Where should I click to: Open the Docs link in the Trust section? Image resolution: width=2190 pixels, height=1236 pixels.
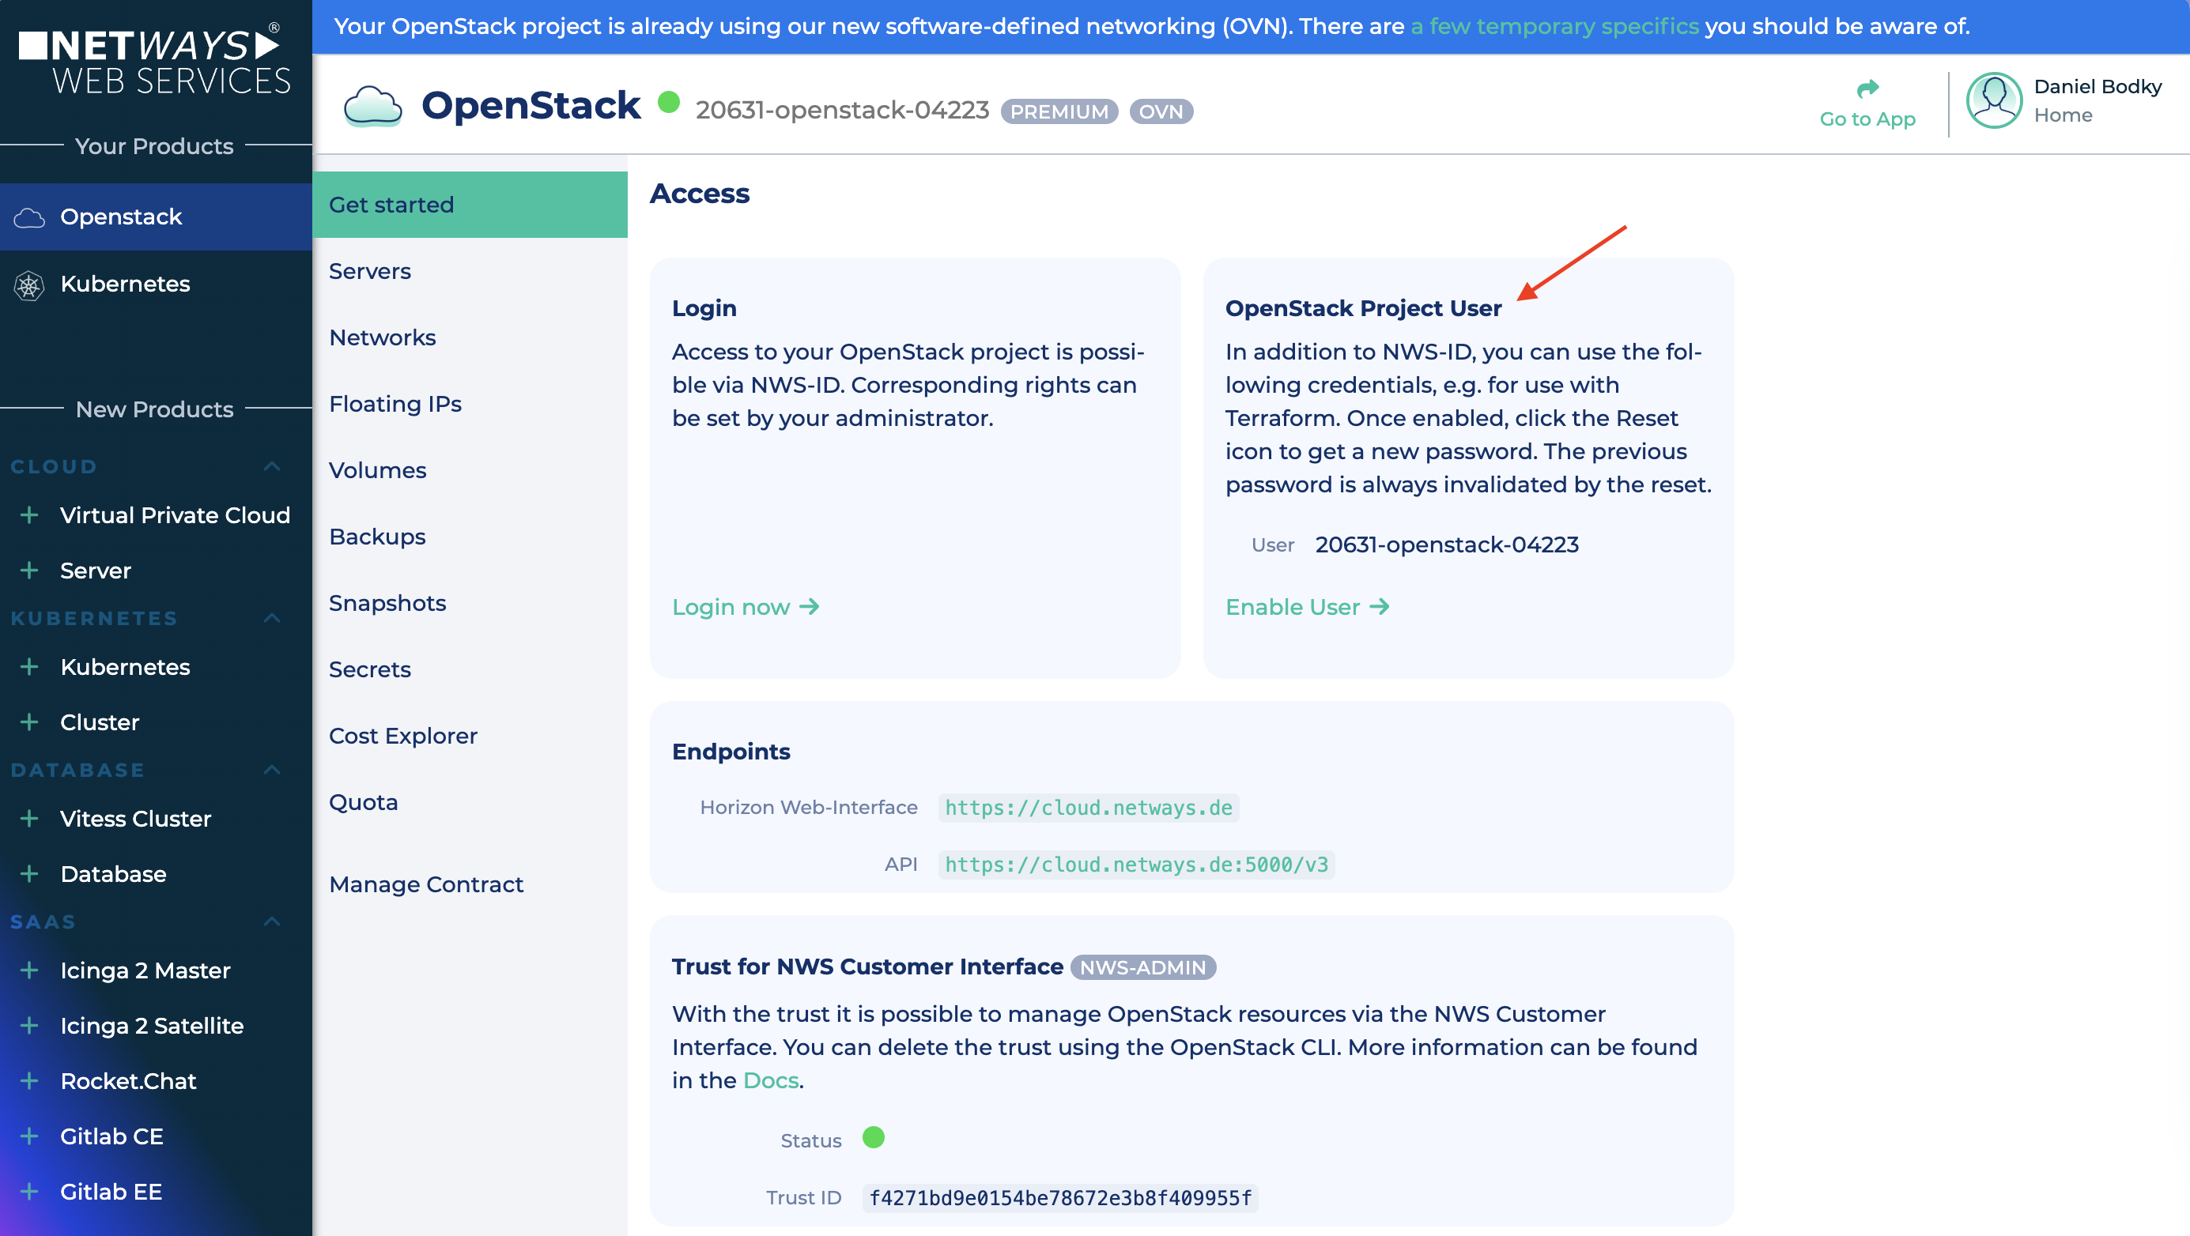(x=768, y=1080)
